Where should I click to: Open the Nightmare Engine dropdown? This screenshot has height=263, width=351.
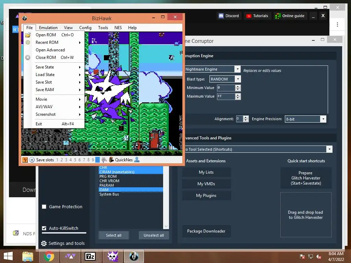[x=238, y=69]
